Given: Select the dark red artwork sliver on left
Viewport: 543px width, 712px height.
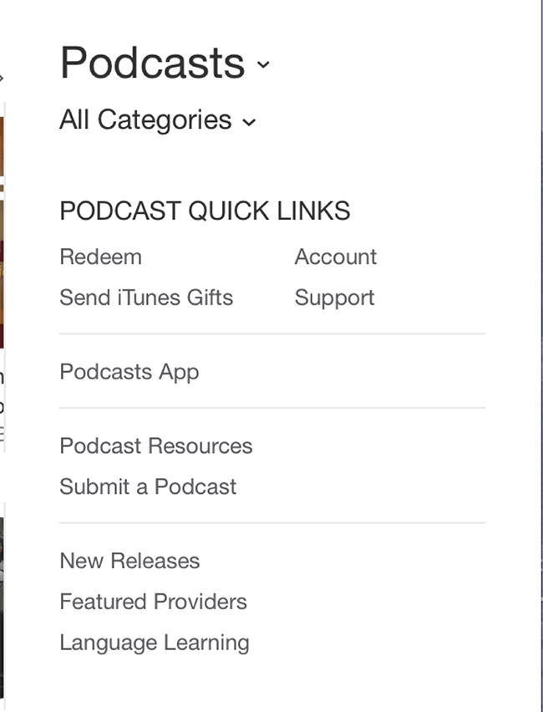Looking at the screenshot, I should (2, 274).
